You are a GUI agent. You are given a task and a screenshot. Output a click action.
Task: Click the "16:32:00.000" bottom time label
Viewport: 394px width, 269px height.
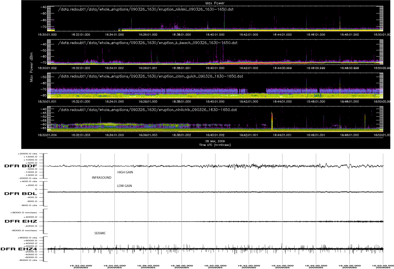click(80, 265)
